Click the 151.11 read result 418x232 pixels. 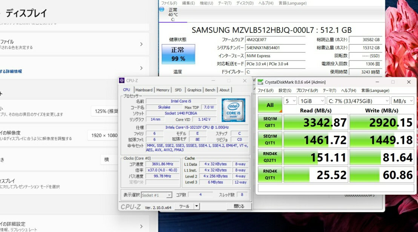point(315,157)
